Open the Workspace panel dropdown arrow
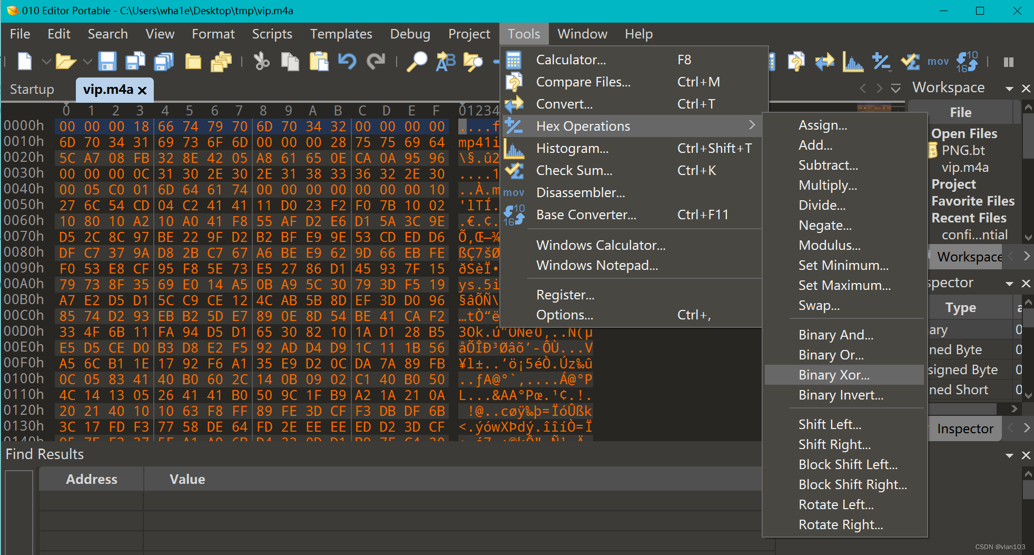The height and width of the screenshot is (555, 1034). (x=1009, y=89)
